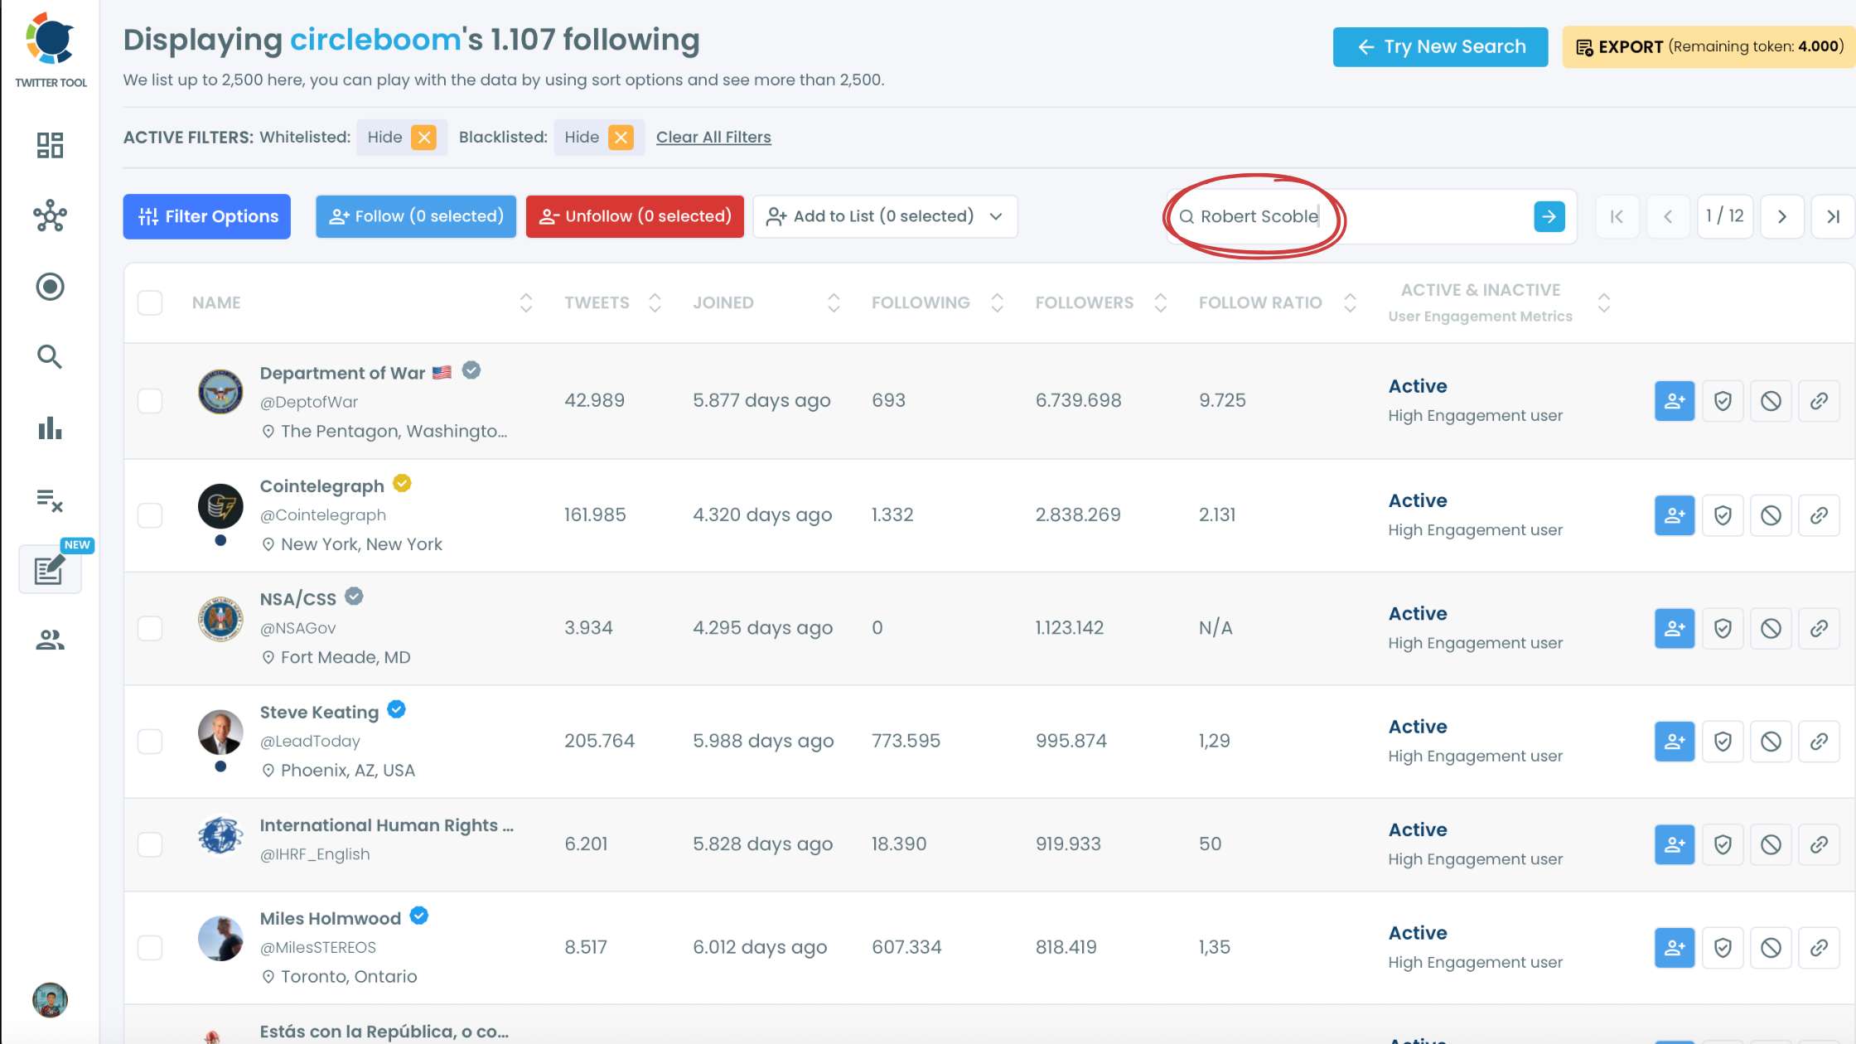This screenshot has height=1044, width=1856.
Task: Click the Clear All Filters link
Action: pos(713,137)
